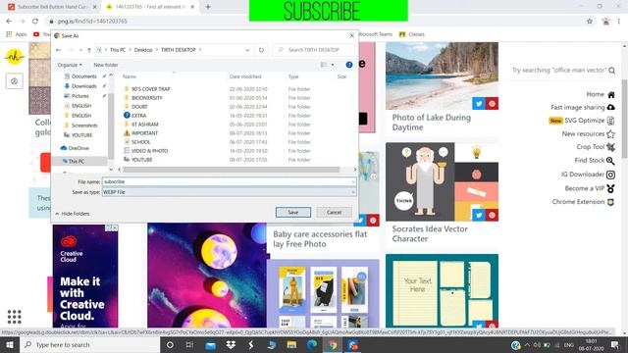
Task: Open the Save as type dropdown
Action: (x=229, y=192)
